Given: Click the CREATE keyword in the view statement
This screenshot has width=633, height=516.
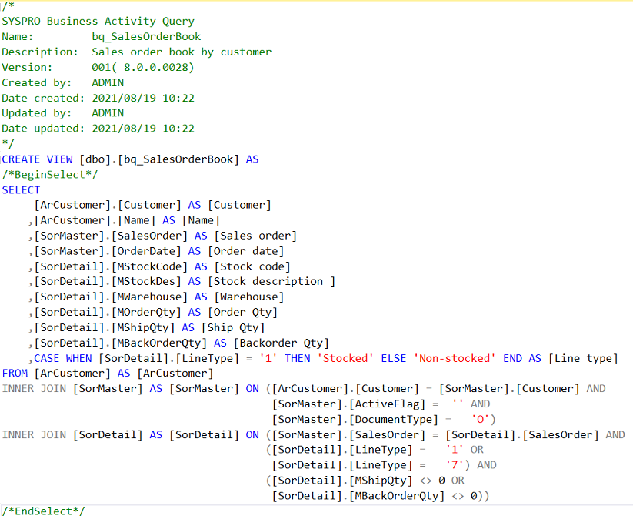Looking at the screenshot, I should (x=21, y=159).
